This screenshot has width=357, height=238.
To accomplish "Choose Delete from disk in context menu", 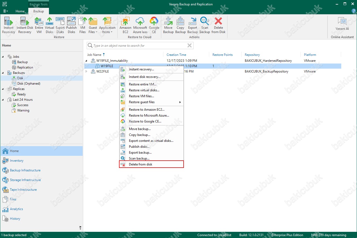I will coord(151,164).
